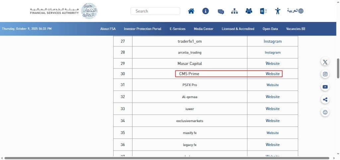Open Instagram link for traderfx1_om
The height and width of the screenshot is (160, 340).
click(273, 42)
